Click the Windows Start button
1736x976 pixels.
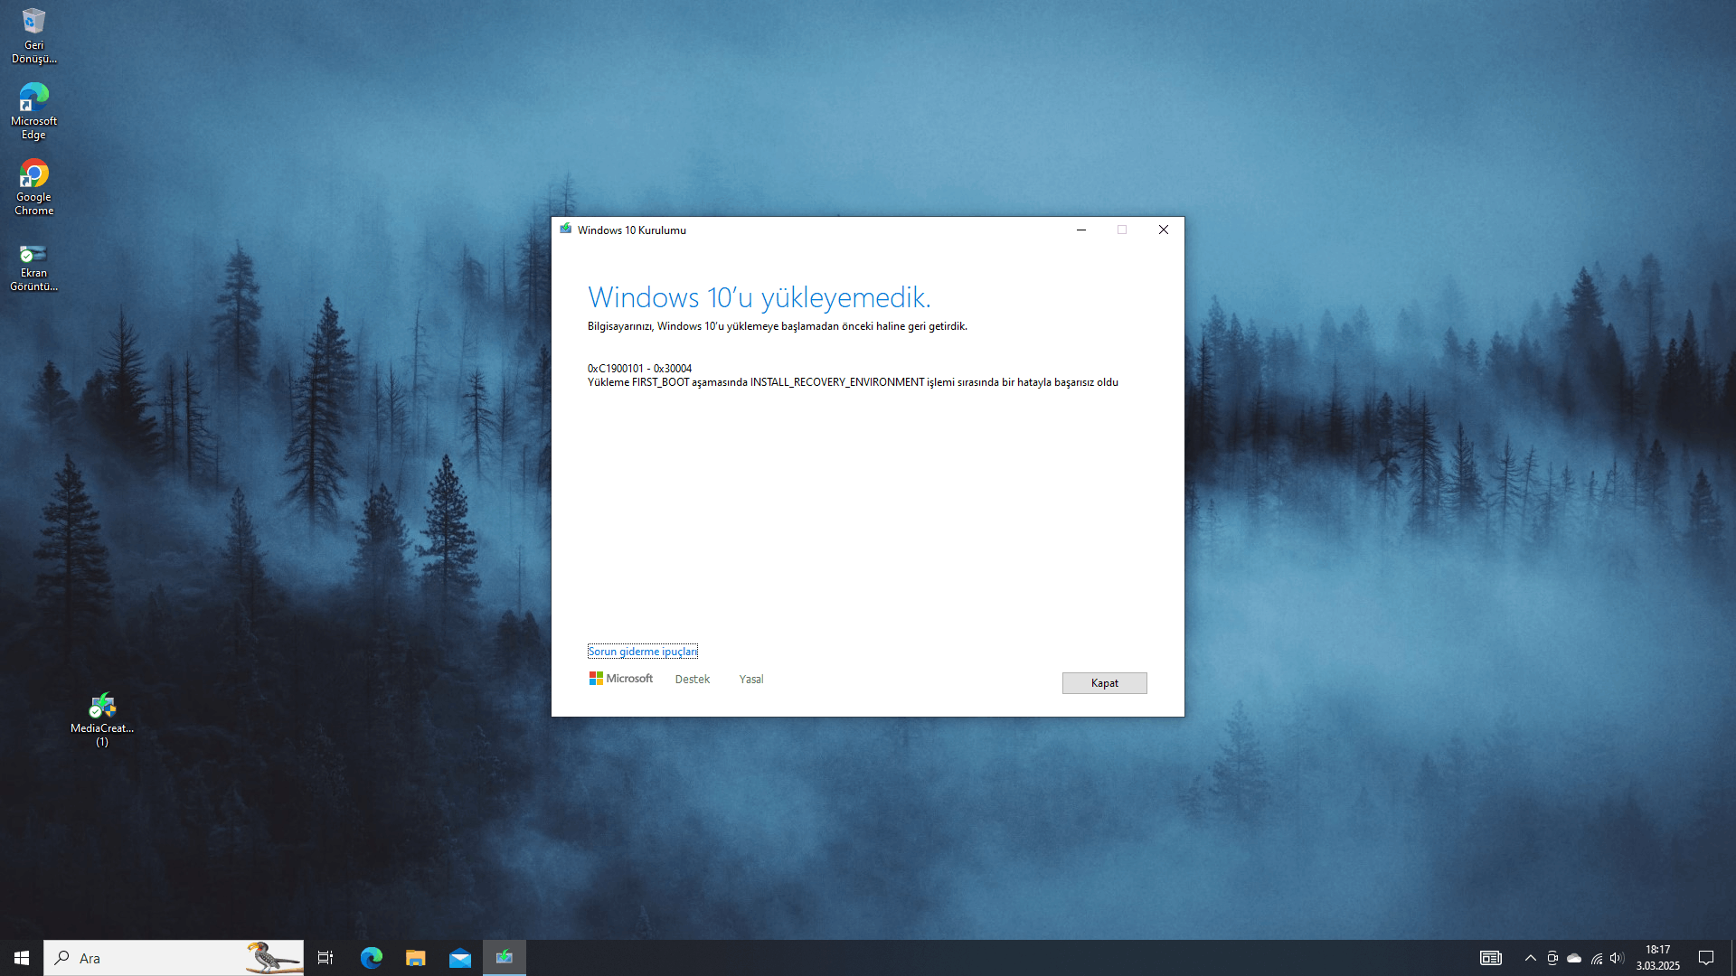[x=22, y=958]
